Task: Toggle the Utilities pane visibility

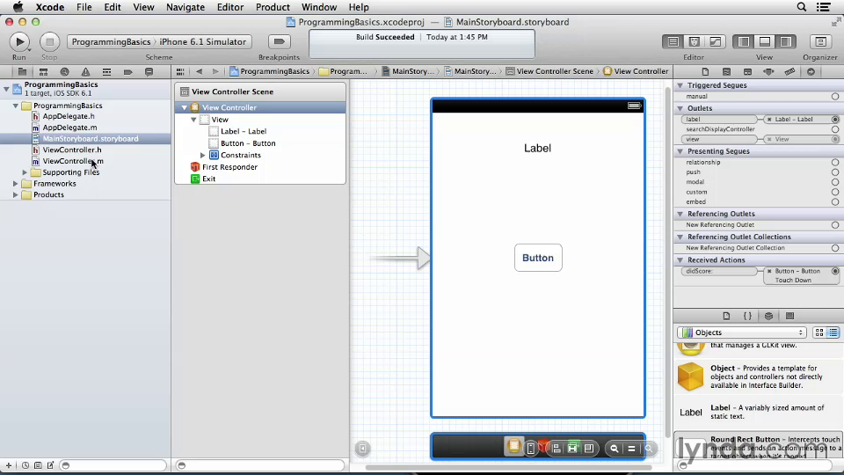Action: [x=786, y=41]
